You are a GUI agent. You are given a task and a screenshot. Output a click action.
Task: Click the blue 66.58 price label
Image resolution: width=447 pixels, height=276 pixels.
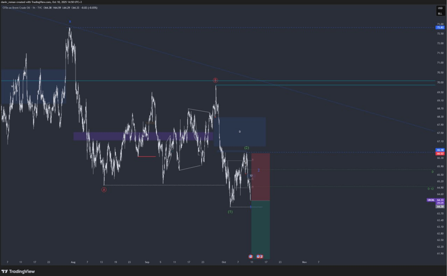point(440,150)
